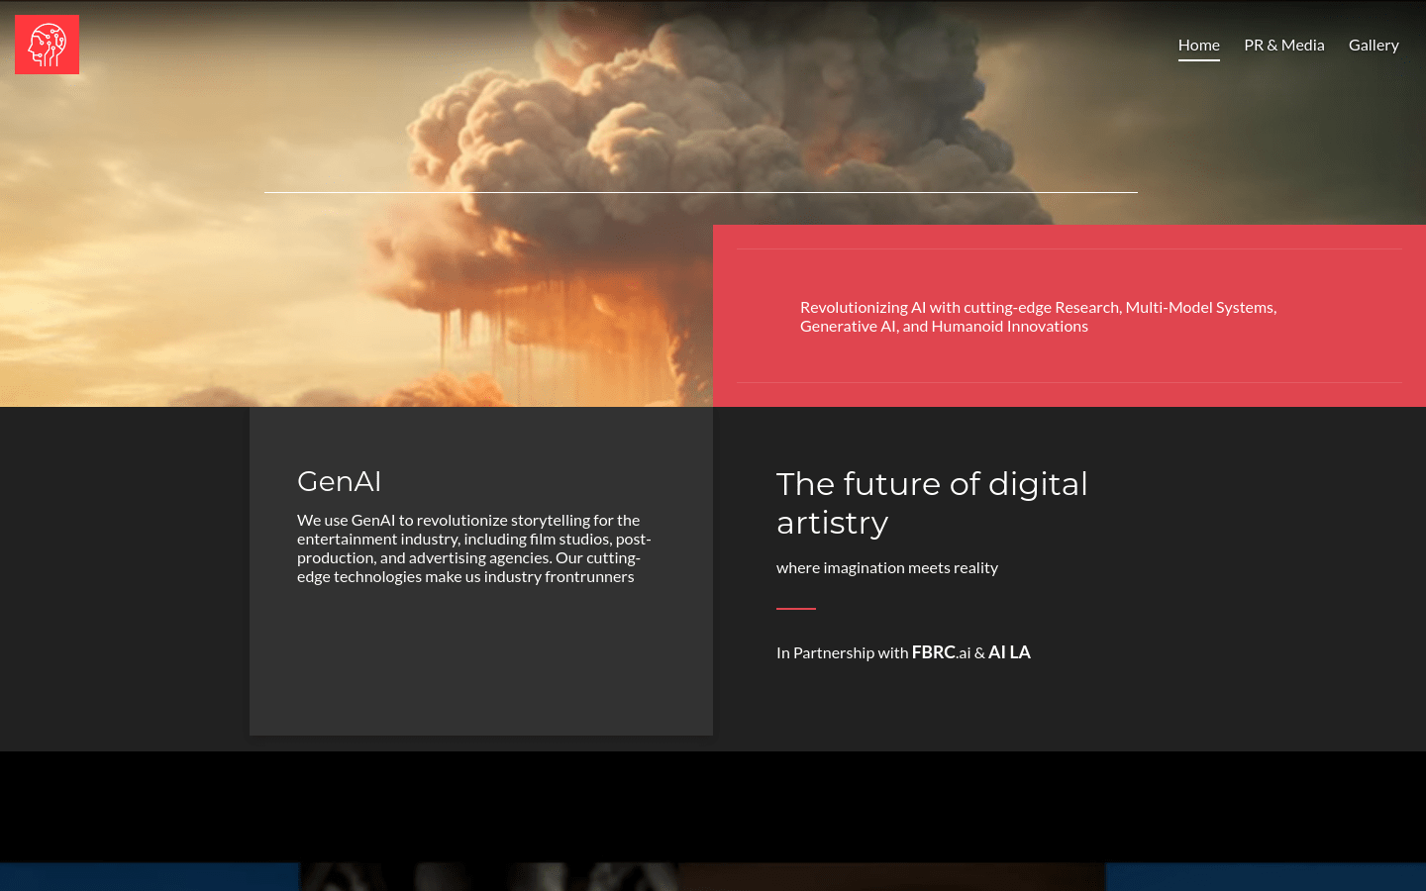Click the dark brown thumbnail at bottom
This screenshot has width=1426, height=891.
click(891, 877)
